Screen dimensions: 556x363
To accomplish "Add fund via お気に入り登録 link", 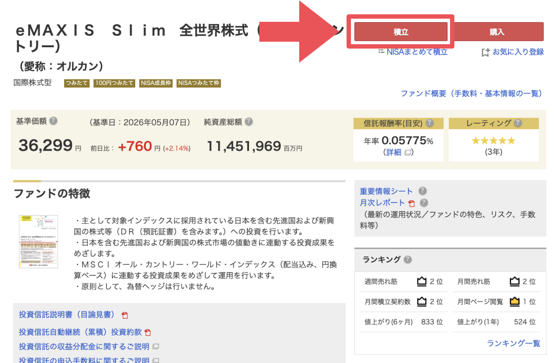I will 518,52.
